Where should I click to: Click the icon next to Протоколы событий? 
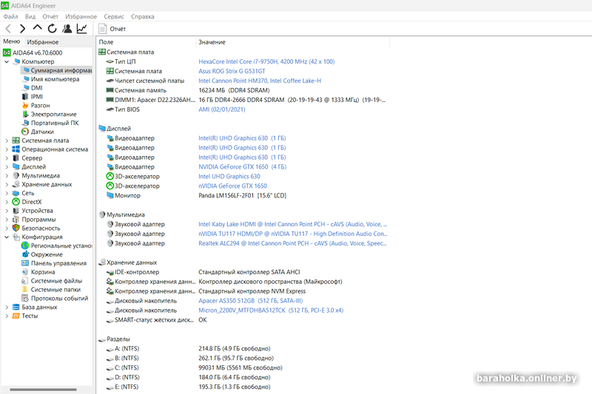pos(25,298)
